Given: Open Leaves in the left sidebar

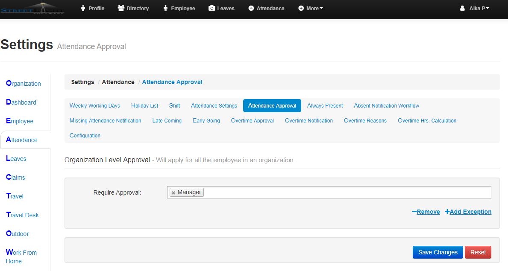Looking at the screenshot, I should pyautogui.click(x=16, y=159).
